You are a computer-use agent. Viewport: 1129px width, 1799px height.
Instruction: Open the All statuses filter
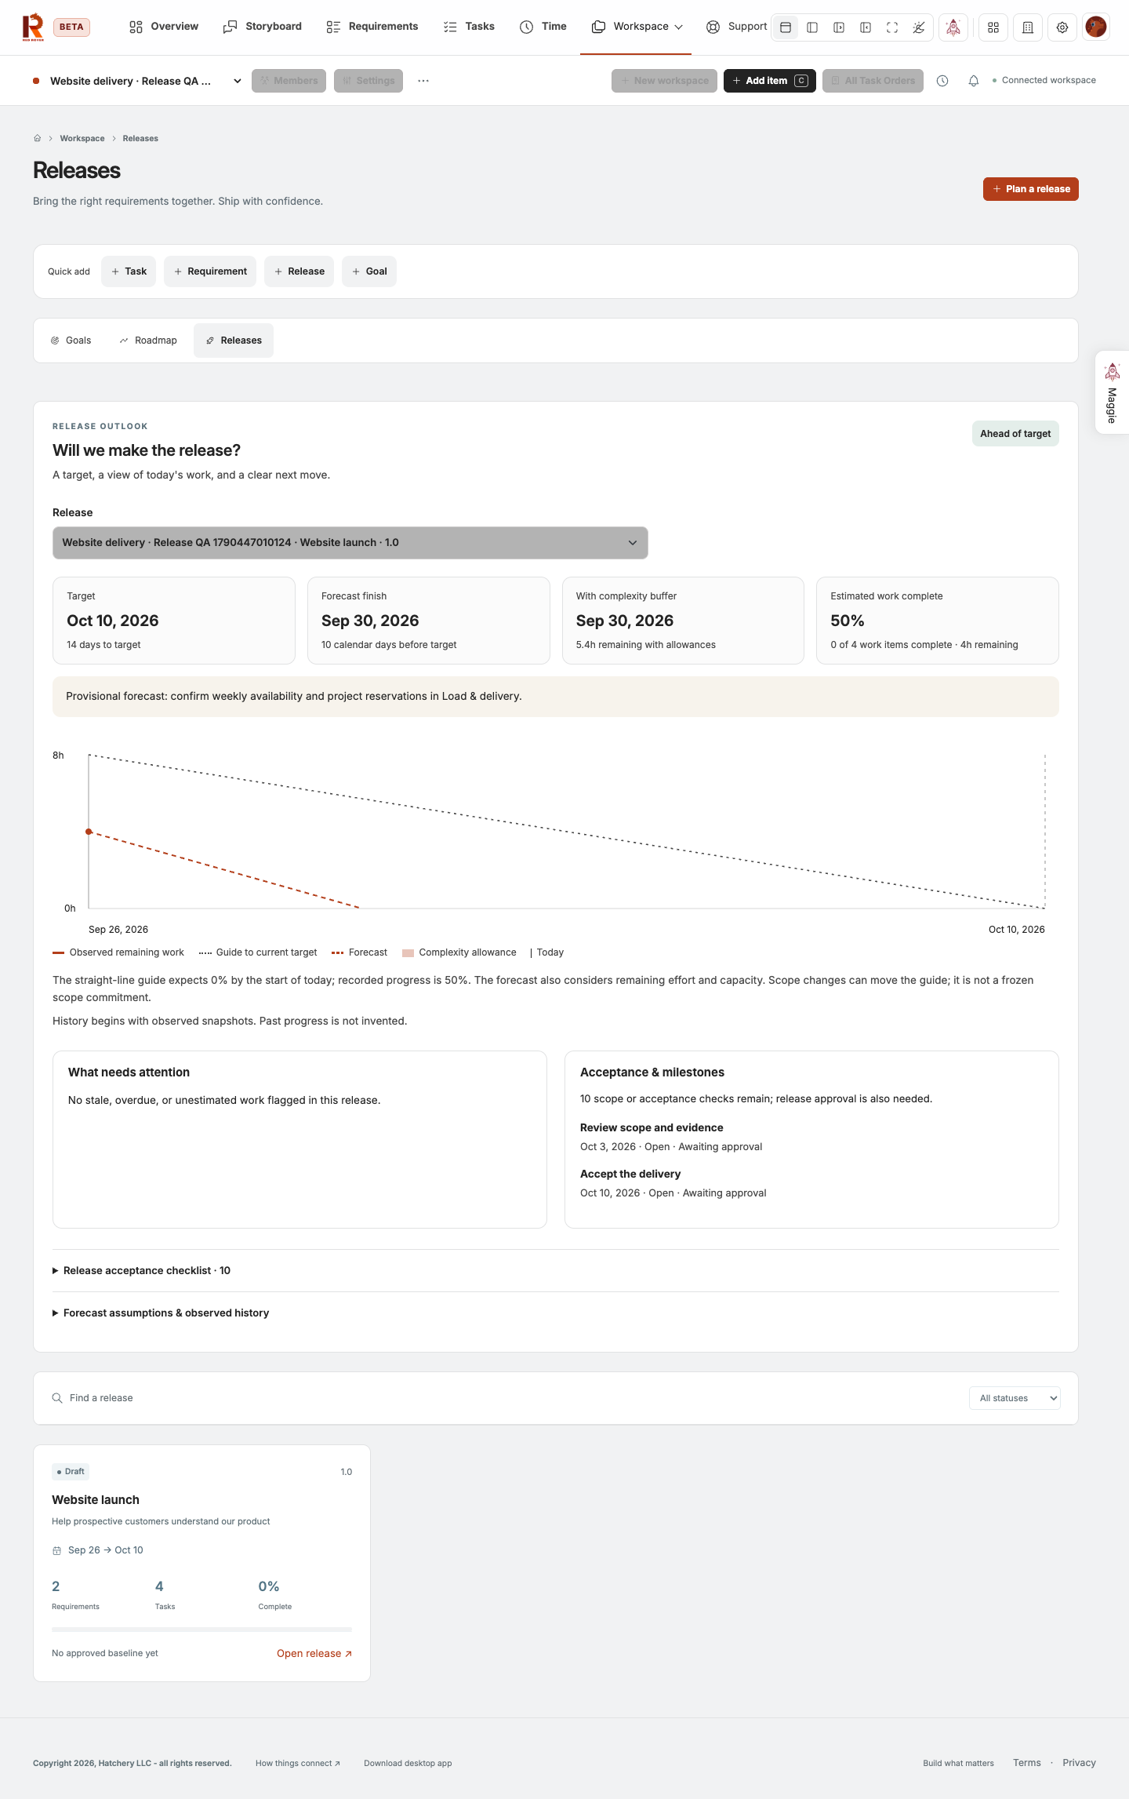1015,1398
